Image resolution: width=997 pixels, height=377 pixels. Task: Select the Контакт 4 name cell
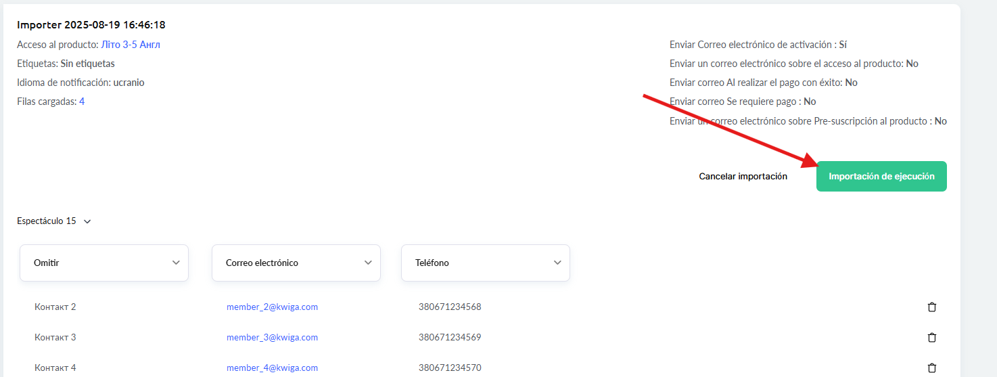[55, 368]
